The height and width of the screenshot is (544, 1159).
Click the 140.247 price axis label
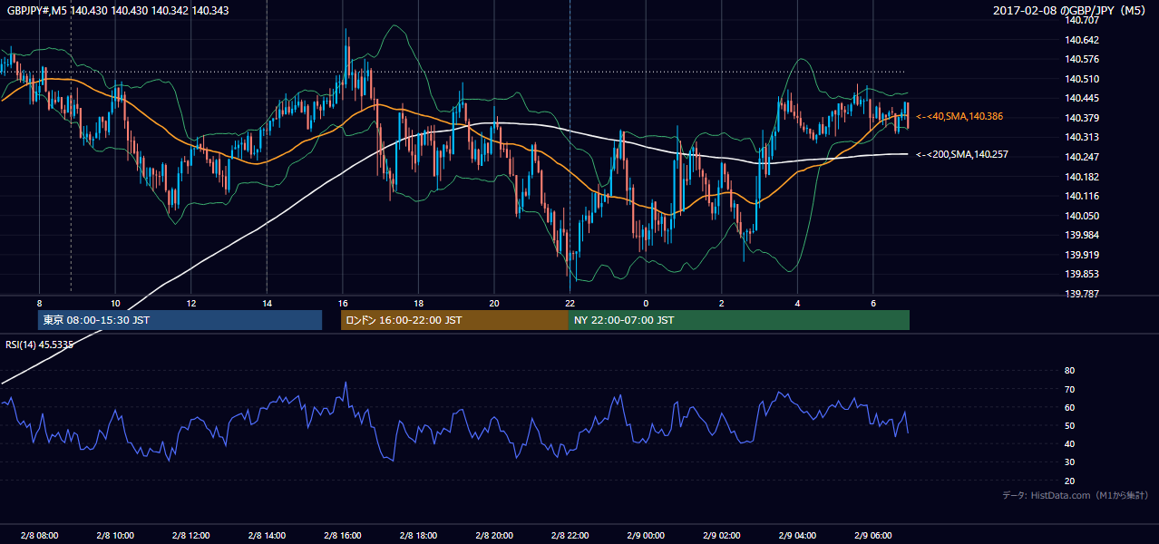1082,157
